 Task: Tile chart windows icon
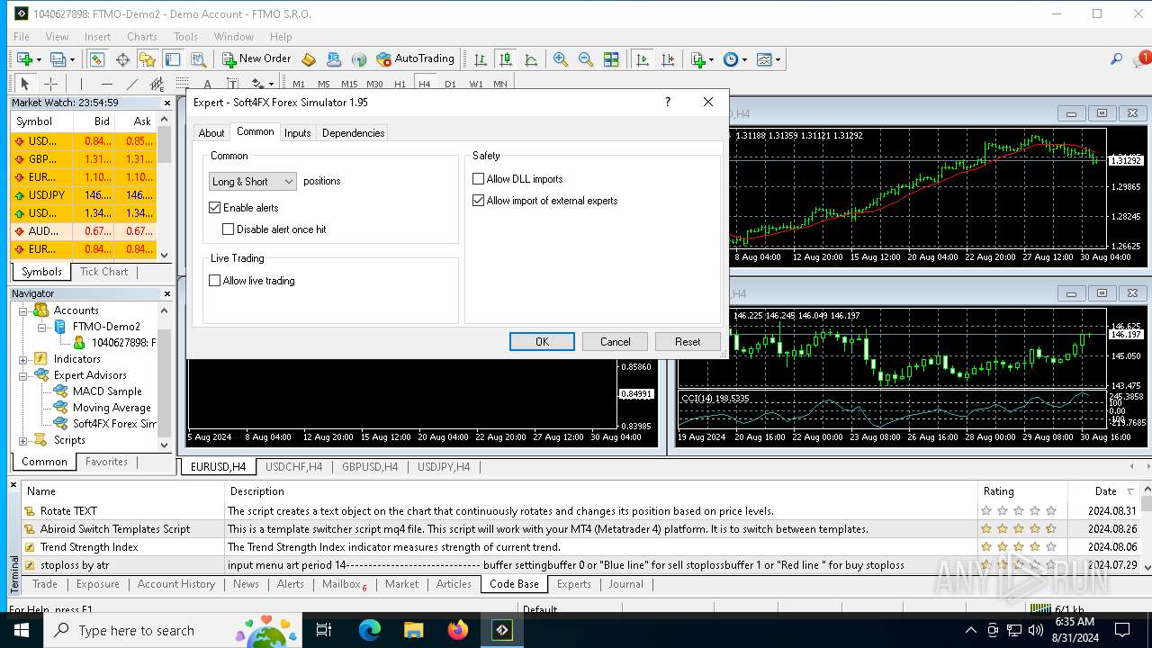611,59
